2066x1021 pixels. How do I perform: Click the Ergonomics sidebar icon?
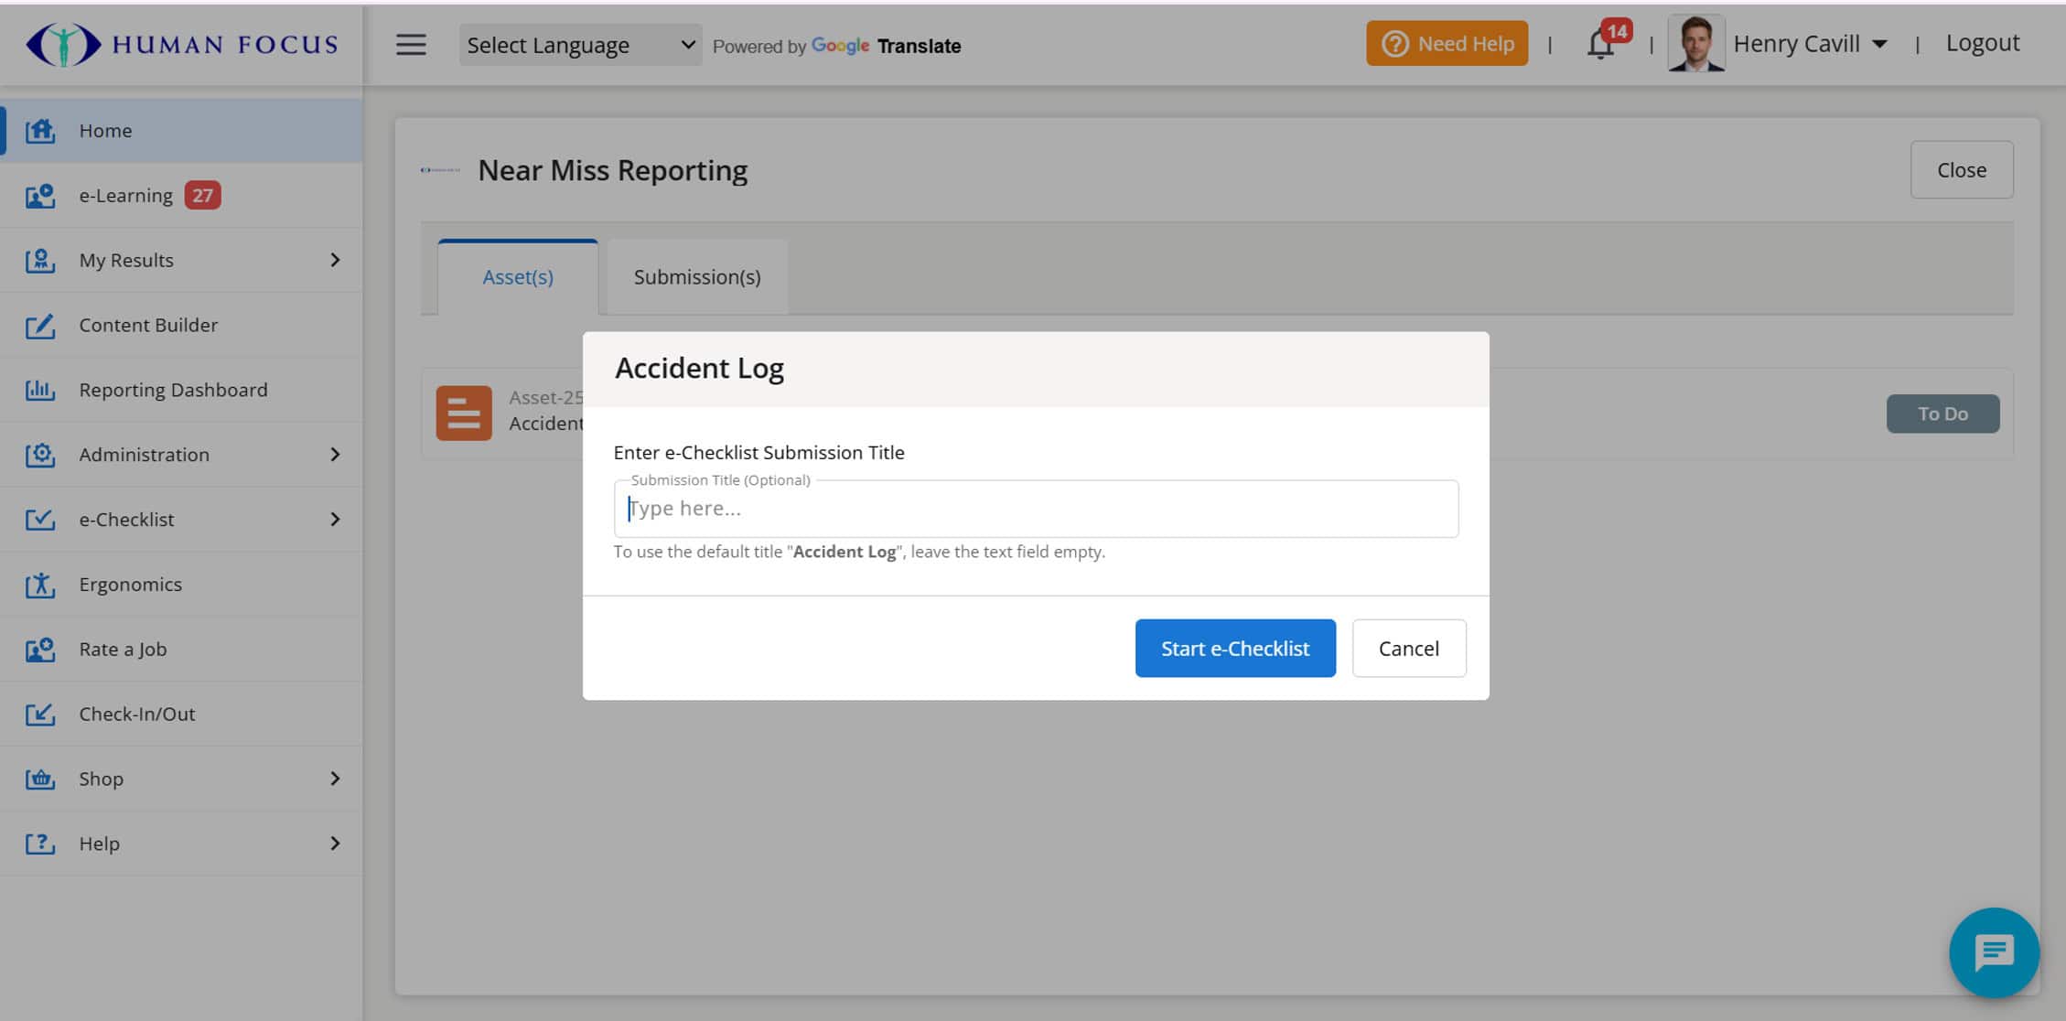pos(40,585)
